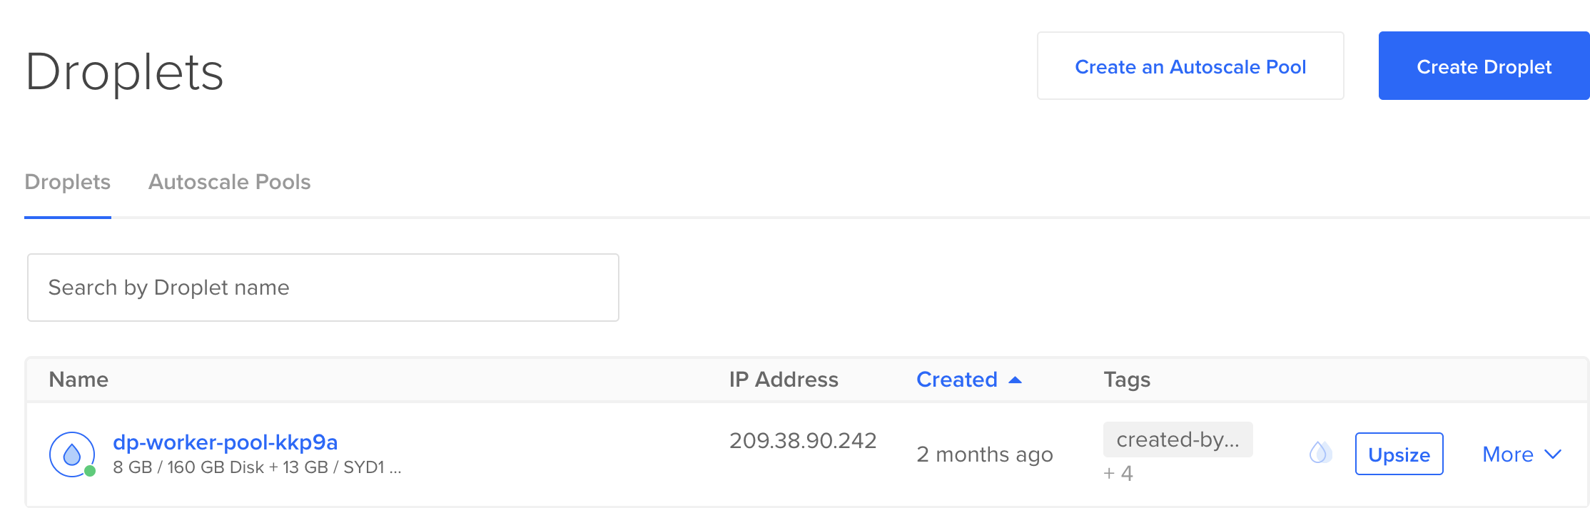Image resolution: width=1590 pixels, height=508 pixels.
Task: Sort droplets by the Created column
Action: coord(957,380)
